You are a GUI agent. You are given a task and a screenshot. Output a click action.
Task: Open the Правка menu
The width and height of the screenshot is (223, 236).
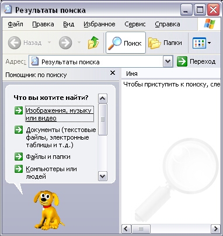43,24
